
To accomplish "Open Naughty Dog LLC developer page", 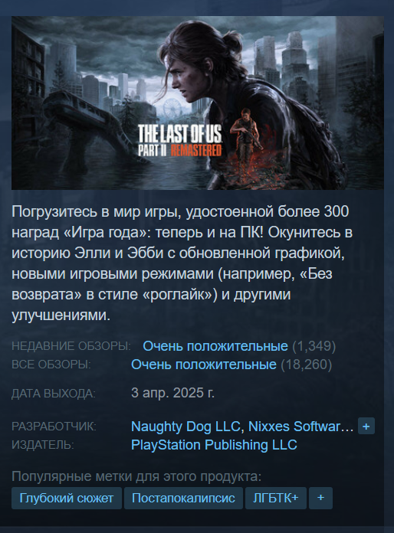I will pyautogui.click(x=186, y=427).
